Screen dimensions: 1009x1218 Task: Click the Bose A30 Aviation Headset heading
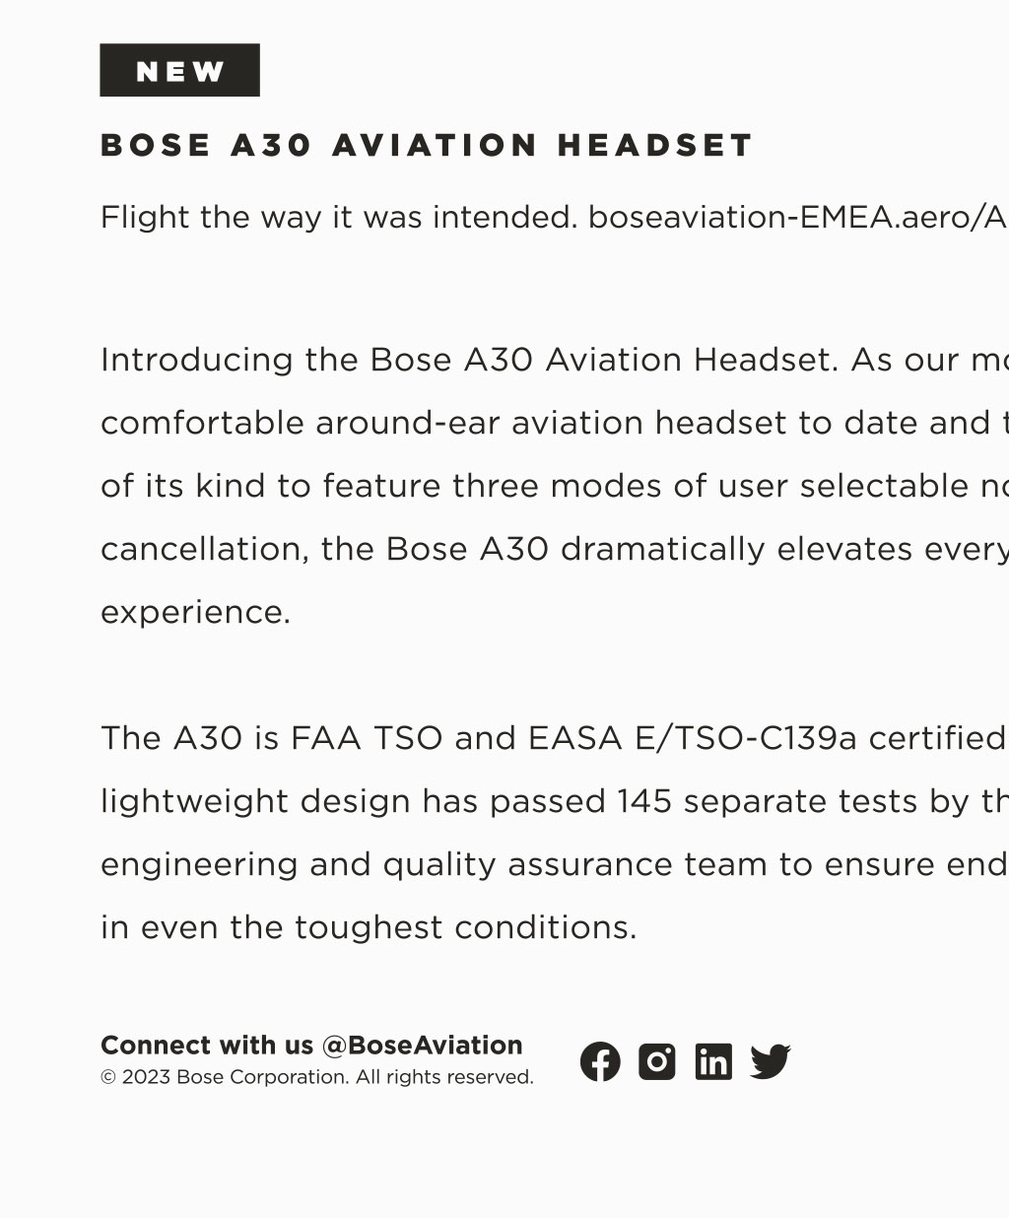coord(427,146)
